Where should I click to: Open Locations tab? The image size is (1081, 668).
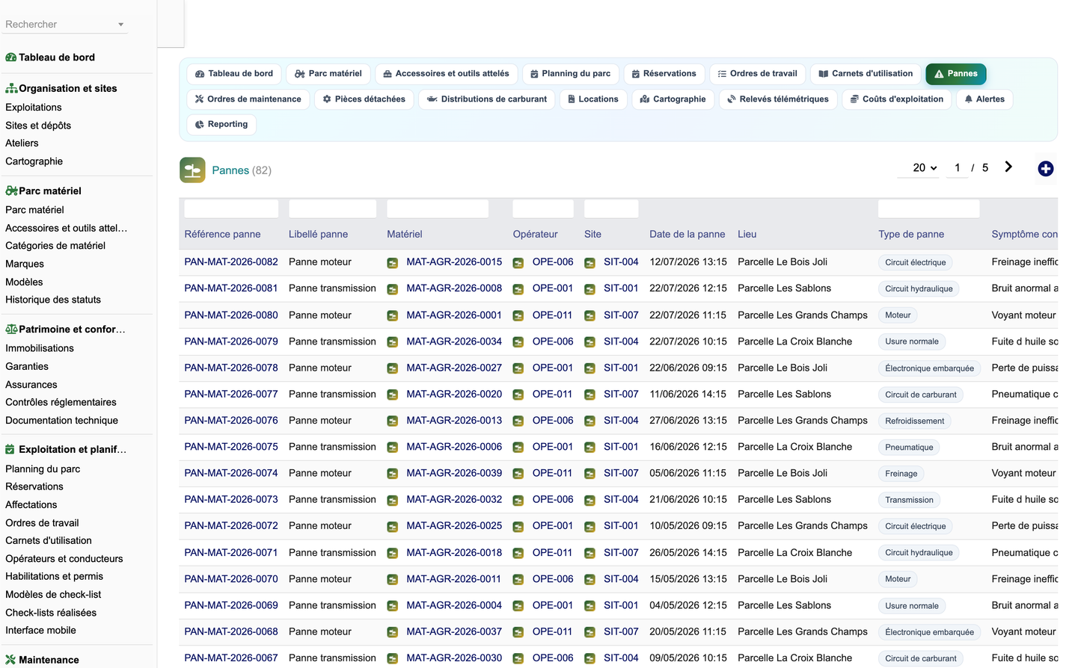592,99
